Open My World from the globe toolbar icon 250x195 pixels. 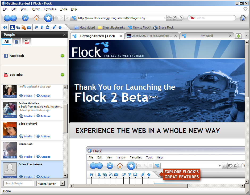tap(5, 27)
